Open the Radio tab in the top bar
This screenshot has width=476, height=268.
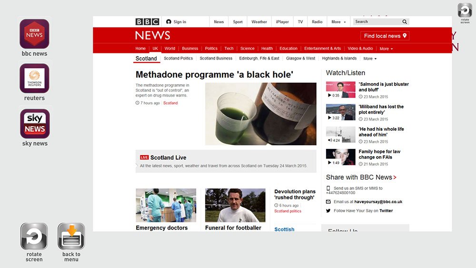317,22
